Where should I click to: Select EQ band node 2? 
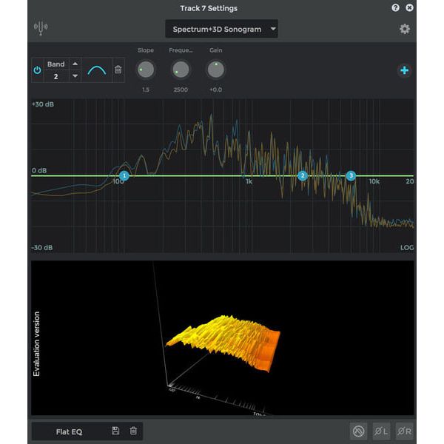tap(303, 176)
